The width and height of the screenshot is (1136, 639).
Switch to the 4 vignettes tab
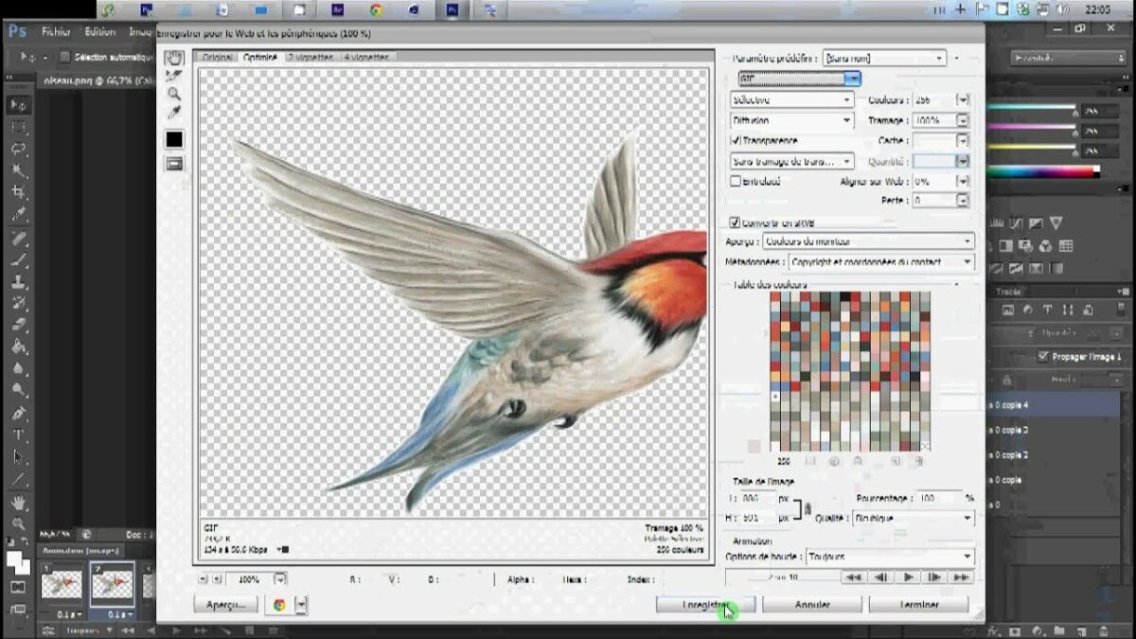pos(365,58)
